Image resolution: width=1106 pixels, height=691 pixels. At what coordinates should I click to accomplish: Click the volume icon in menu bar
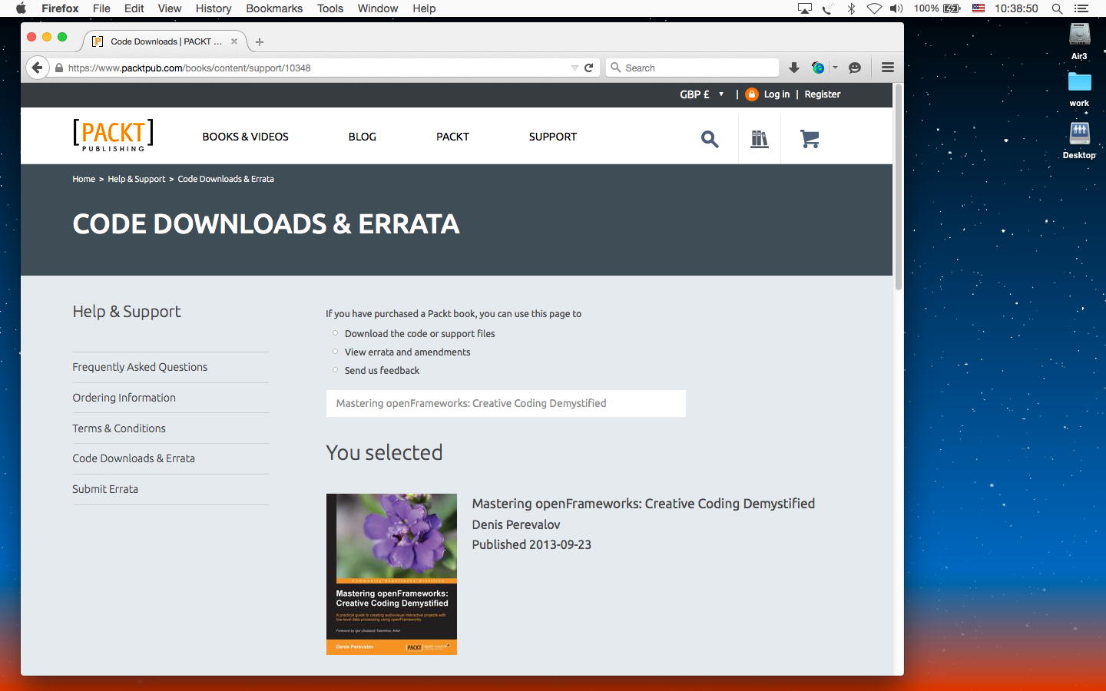tap(896, 8)
